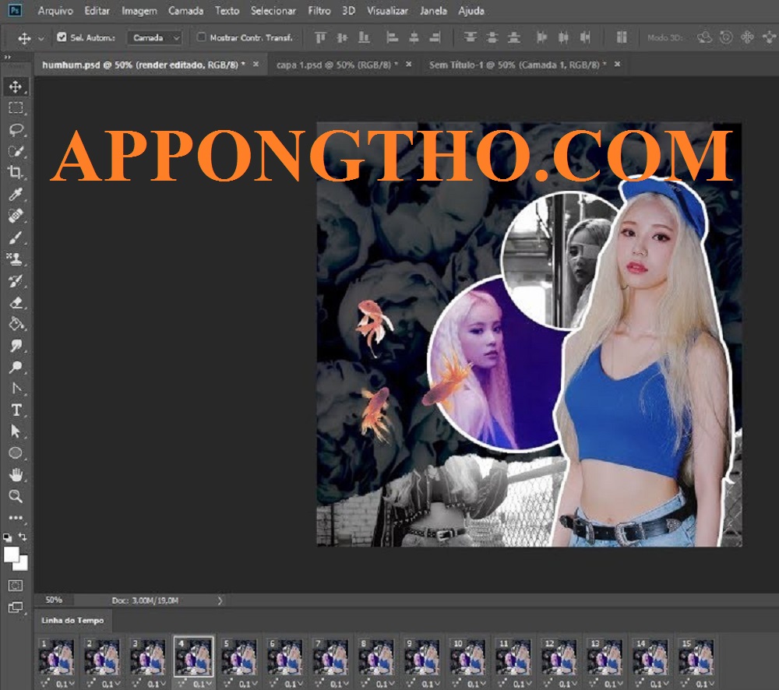Expand the collapsed toolbox double-arrow
The width and height of the screenshot is (779, 690).
pos(8,57)
